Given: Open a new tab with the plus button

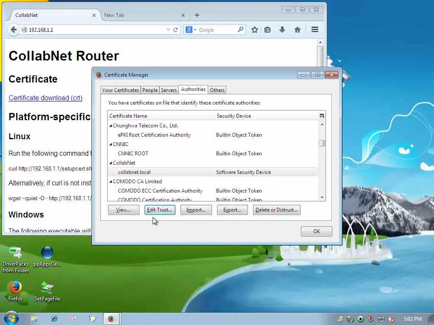Looking at the screenshot, I should click(x=197, y=15).
